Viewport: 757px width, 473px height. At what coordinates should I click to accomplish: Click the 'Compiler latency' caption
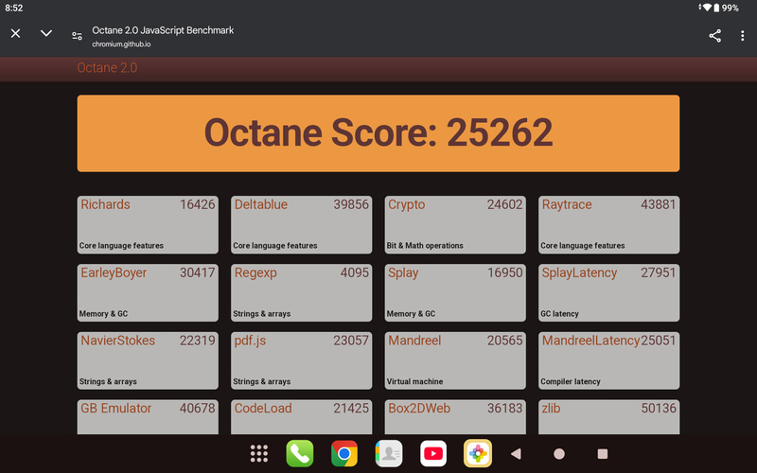571,381
